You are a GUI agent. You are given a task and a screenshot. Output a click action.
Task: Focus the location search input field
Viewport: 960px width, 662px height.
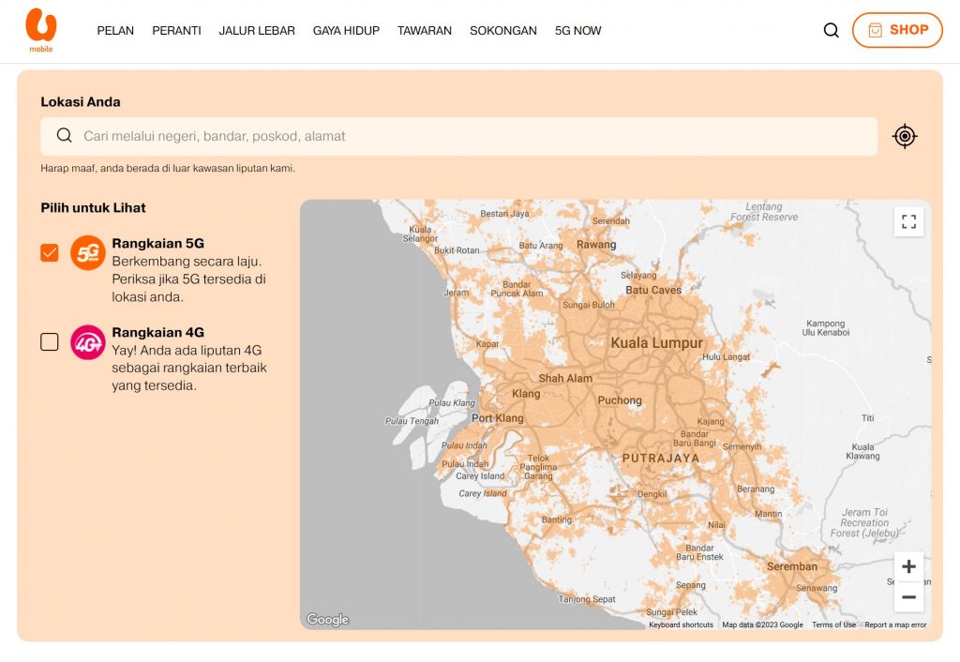[459, 136]
